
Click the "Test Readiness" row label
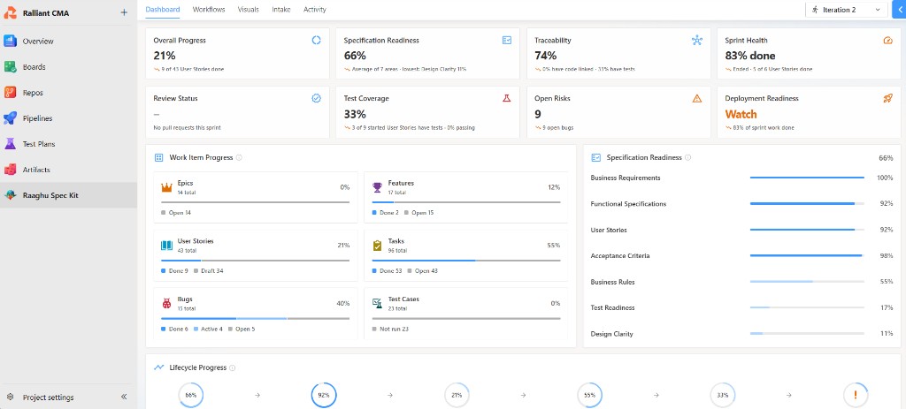[612, 307]
